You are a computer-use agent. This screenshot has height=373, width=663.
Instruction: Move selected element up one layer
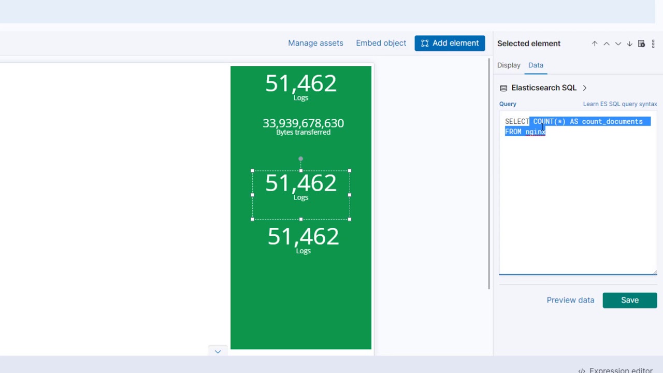coord(607,44)
